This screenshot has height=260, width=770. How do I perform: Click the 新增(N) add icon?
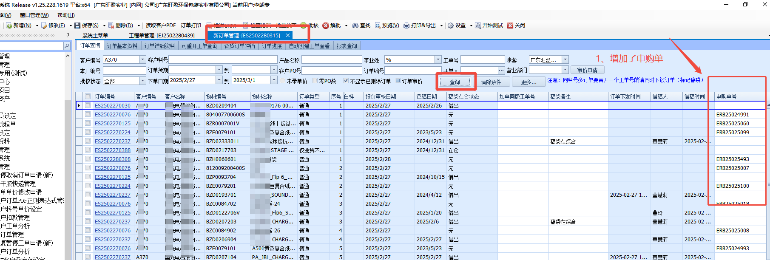click(x=9, y=25)
